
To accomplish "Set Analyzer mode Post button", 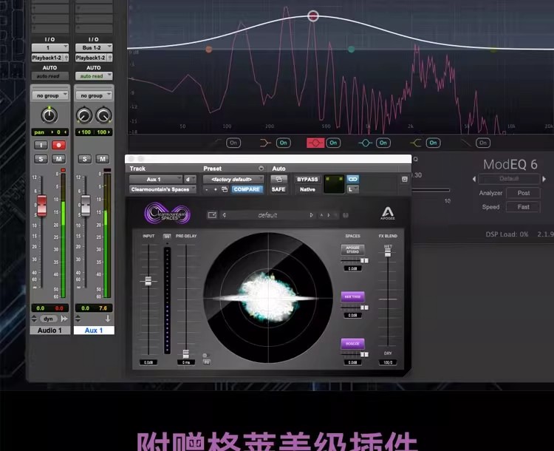I will (523, 193).
